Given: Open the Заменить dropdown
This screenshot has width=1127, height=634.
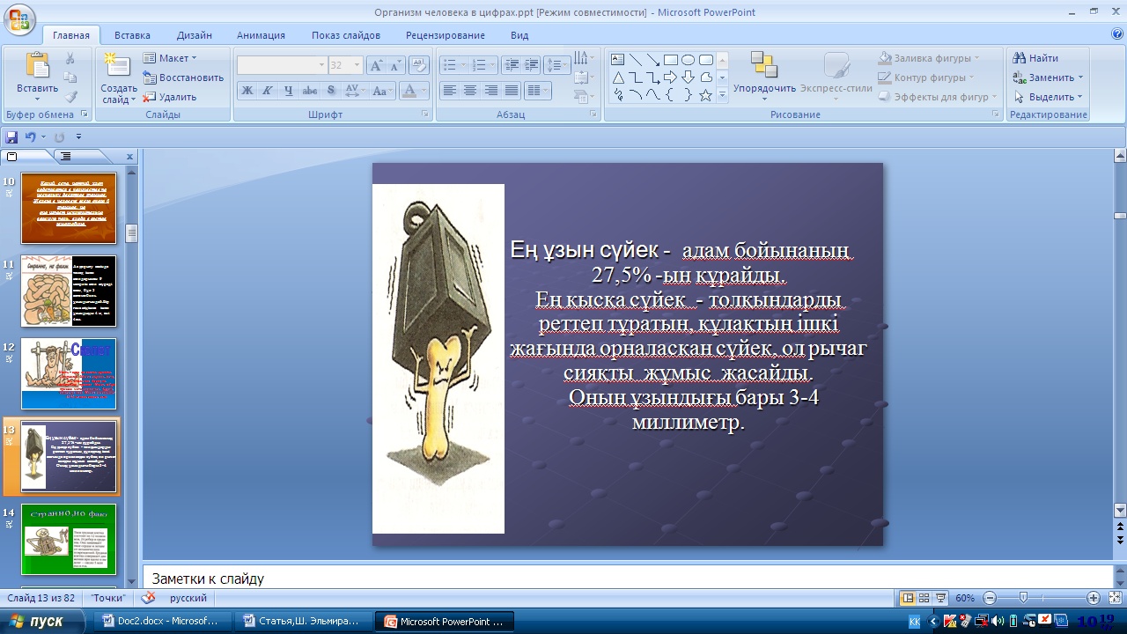Looking at the screenshot, I should (x=1048, y=77).
